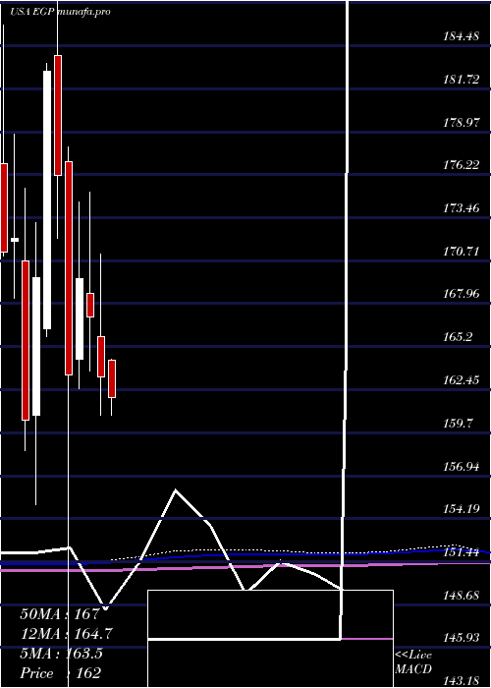
Task: Select the tallest white candlestick body
Action: (x=47, y=200)
